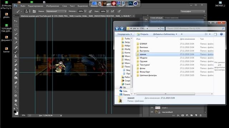The image size is (229, 128).
Task: Select the Healing Brush tool
Action: [16, 47]
